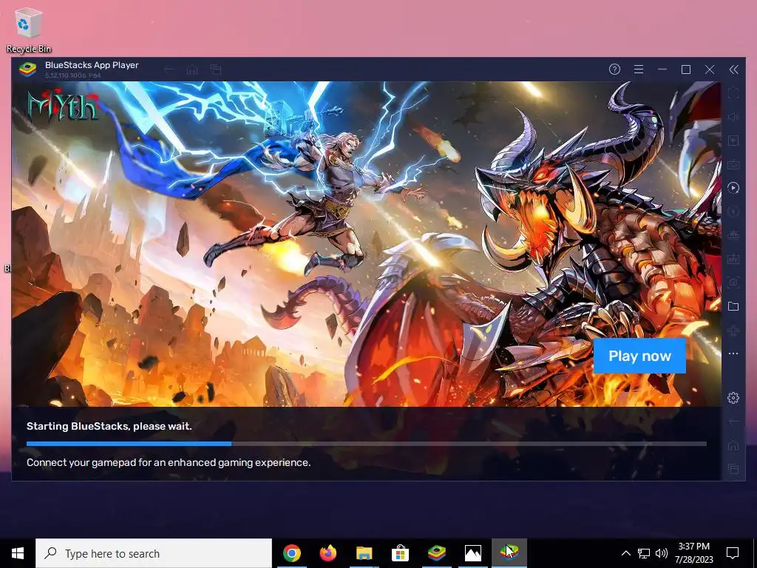Open the taskbar clock showing 3:37 PM

693,553
